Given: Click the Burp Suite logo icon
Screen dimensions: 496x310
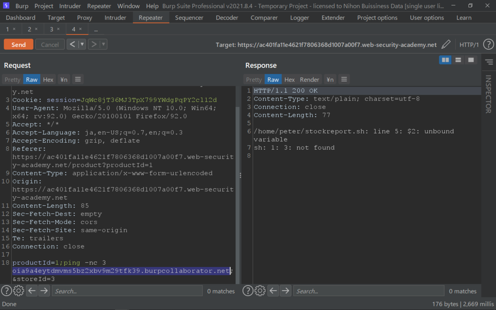Looking at the screenshot, I should 6,6.
